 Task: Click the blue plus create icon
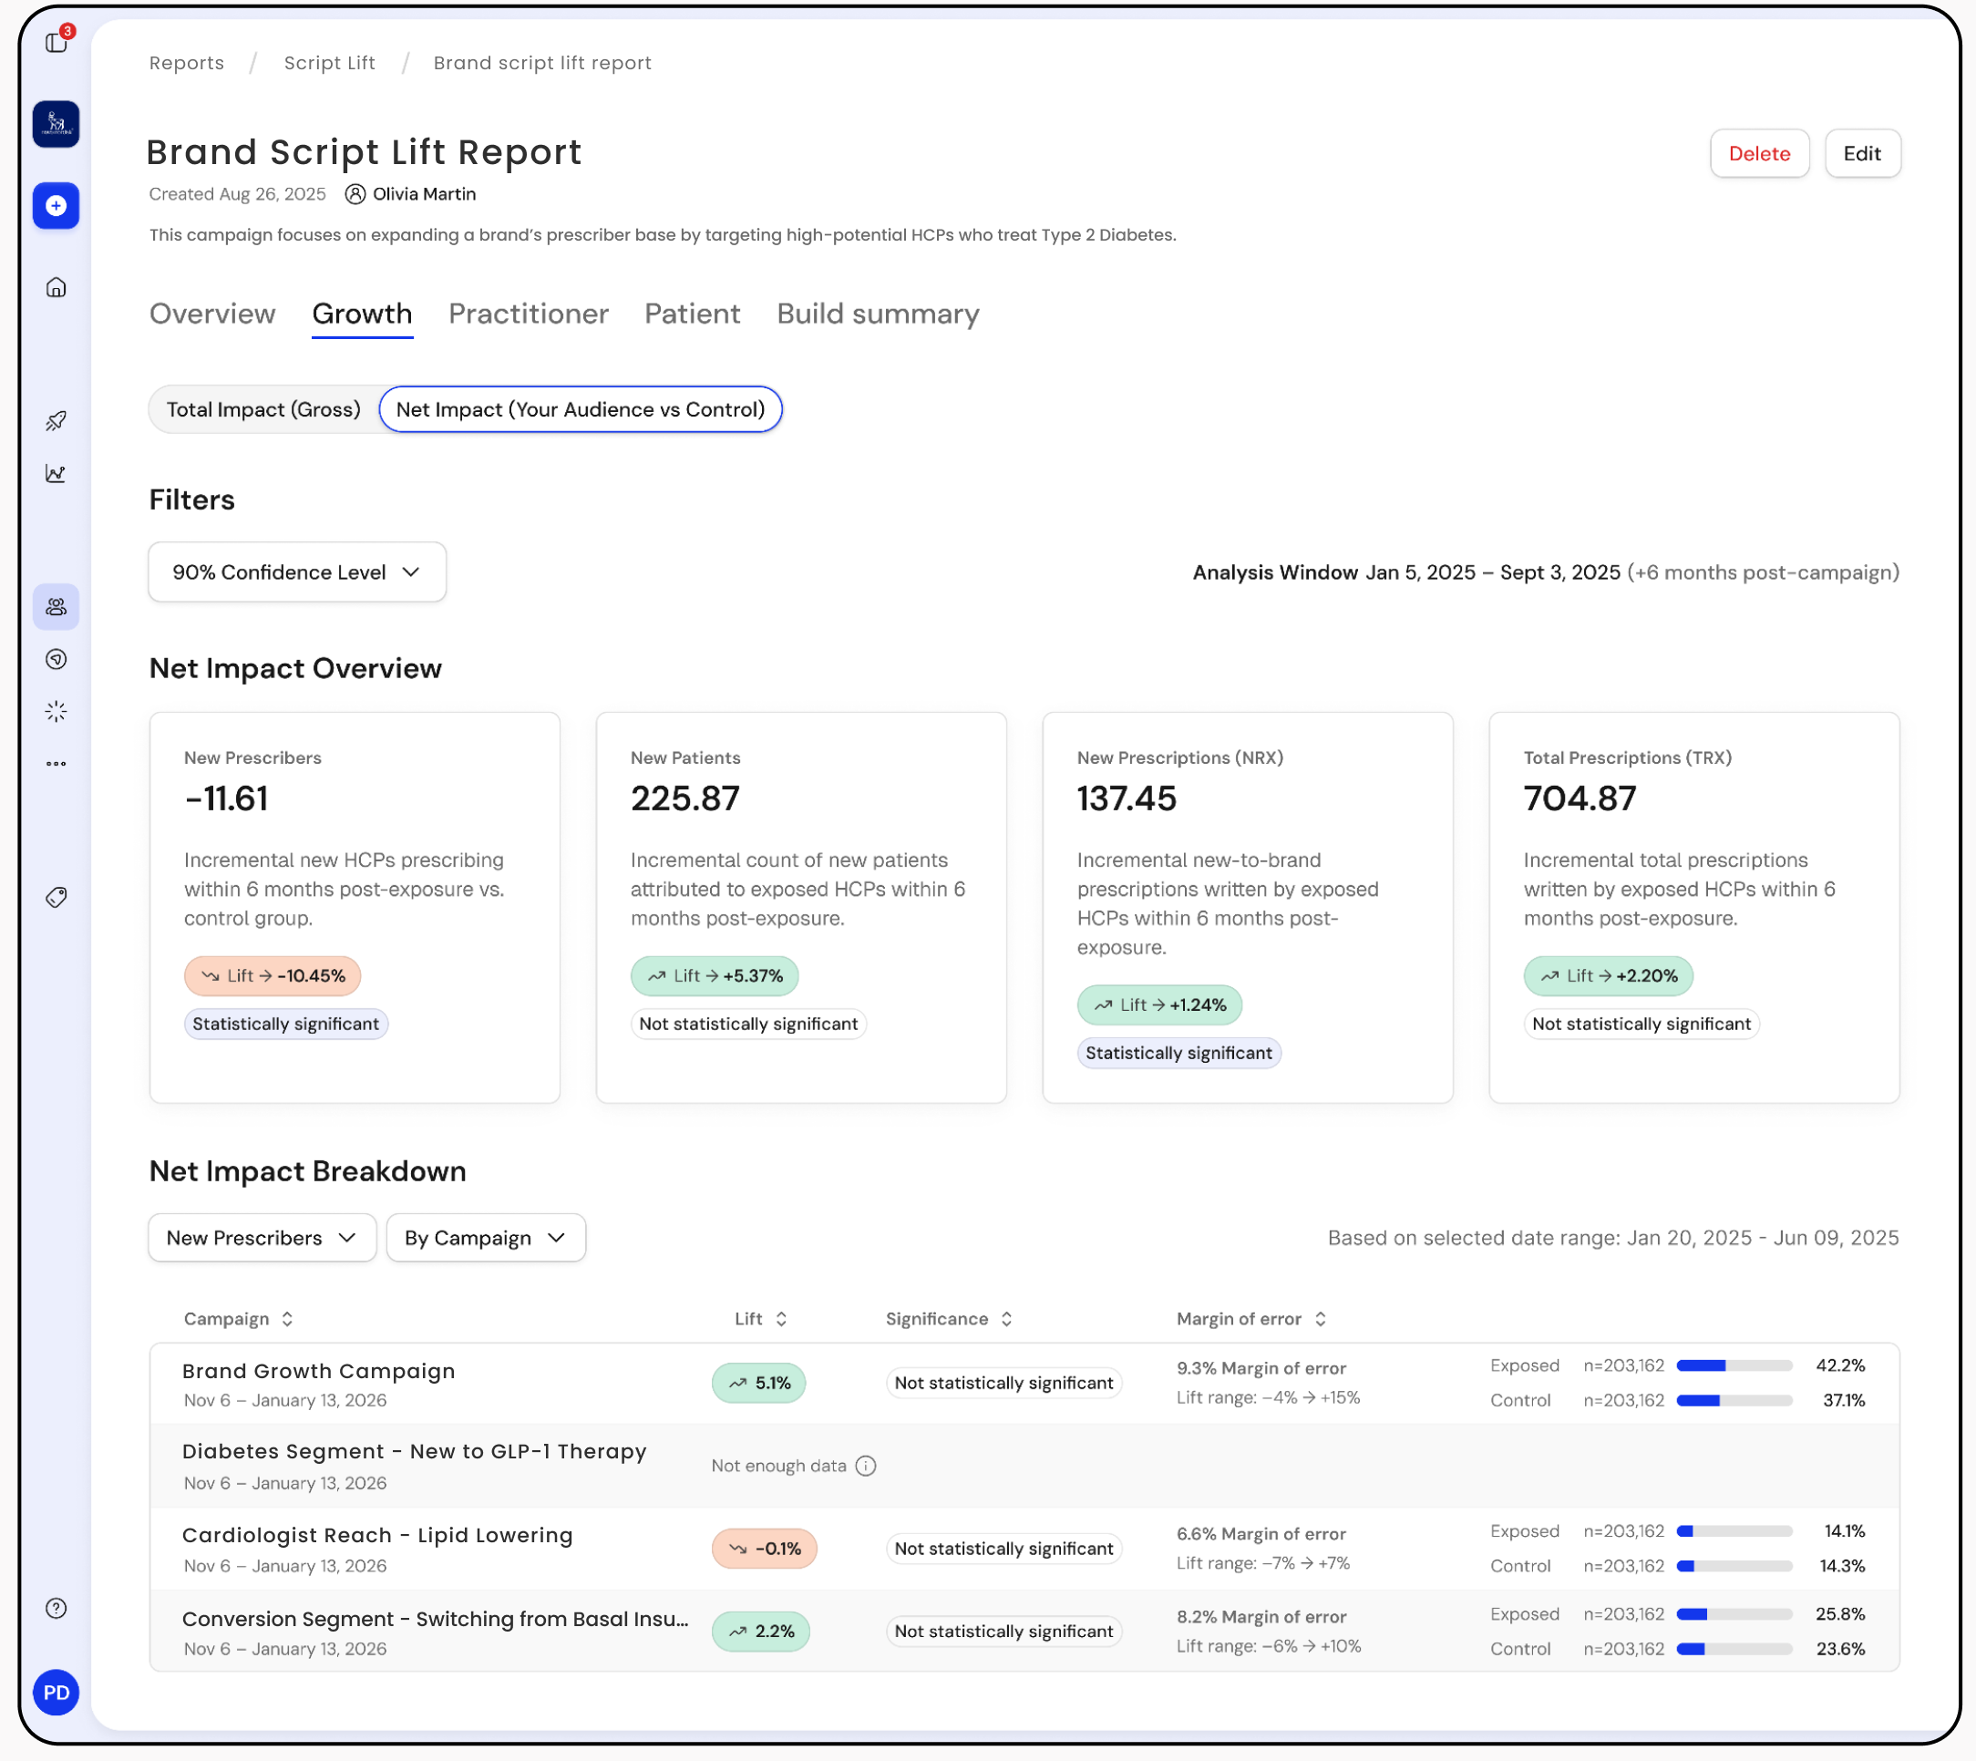click(x=57, y=206)
